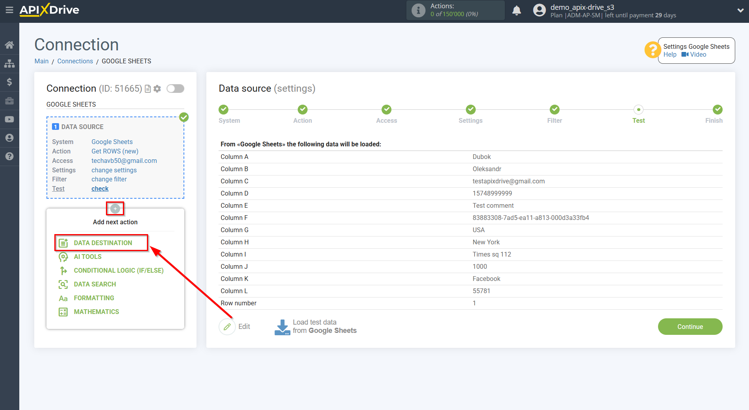Select FORMATTING action
Image resolution: width=749 pixels, height=410 pixels.
[94, 298]
